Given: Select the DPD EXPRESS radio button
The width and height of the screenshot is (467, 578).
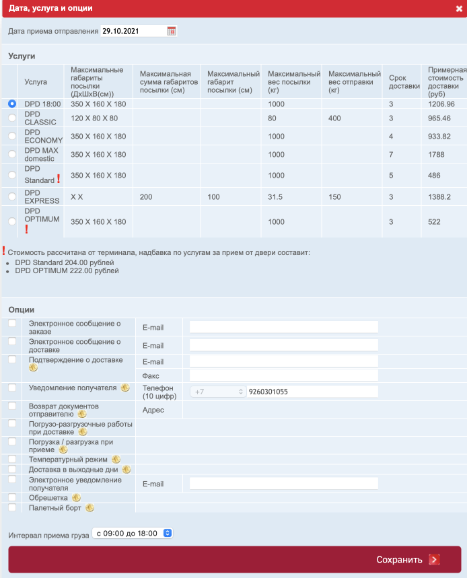Looking at the screenshot, I should click(x=12, y=196).
